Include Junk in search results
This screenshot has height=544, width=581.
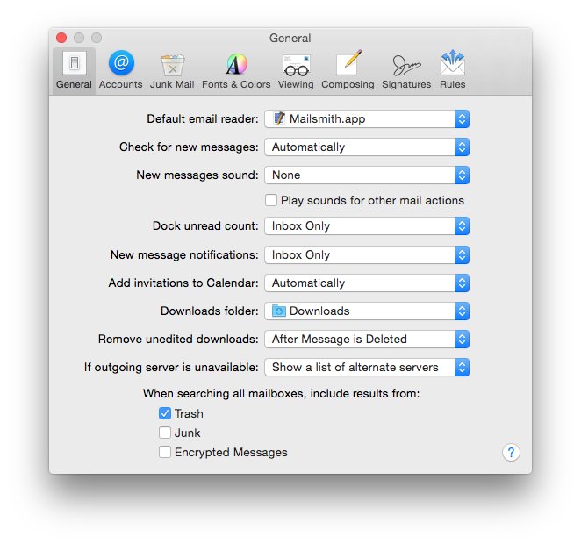tap(165, 433)
